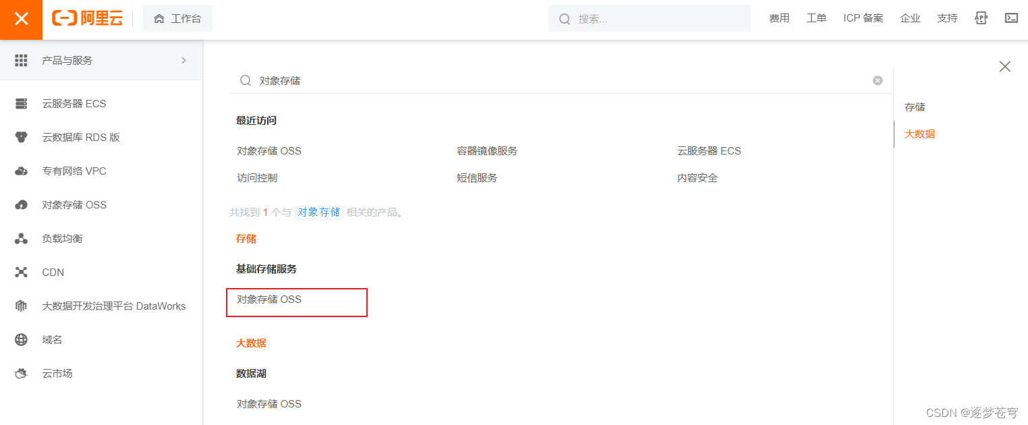Click the 产品与服务 grid icon
The height and width of the screenshot is (425, 1028).
tap(21, 60)
